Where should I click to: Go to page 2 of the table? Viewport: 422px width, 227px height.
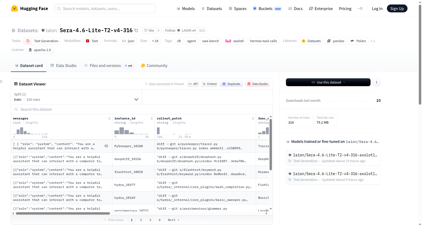click(141, 220)
